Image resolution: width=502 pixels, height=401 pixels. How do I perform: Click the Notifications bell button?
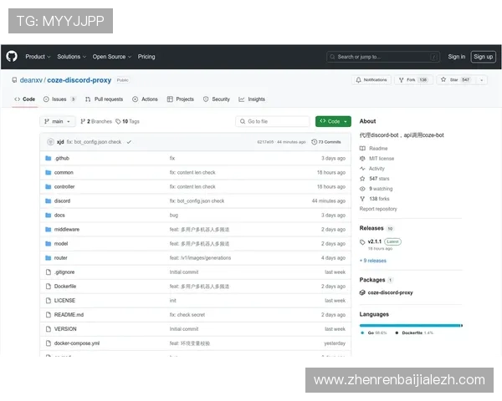coord(372,80)
